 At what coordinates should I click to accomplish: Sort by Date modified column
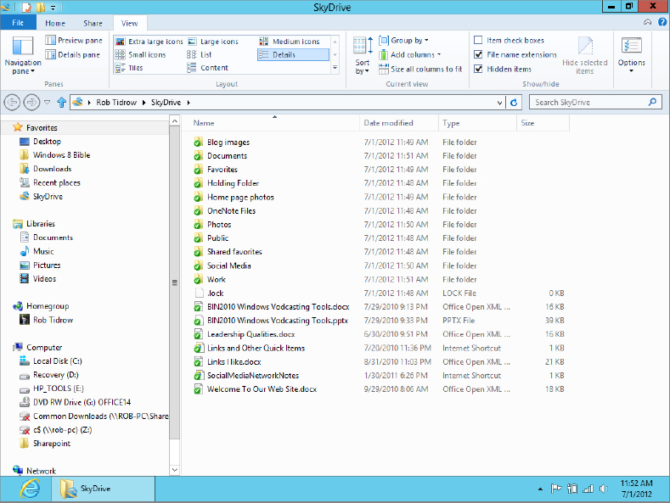pyautogui.click(x=399, y=123)
